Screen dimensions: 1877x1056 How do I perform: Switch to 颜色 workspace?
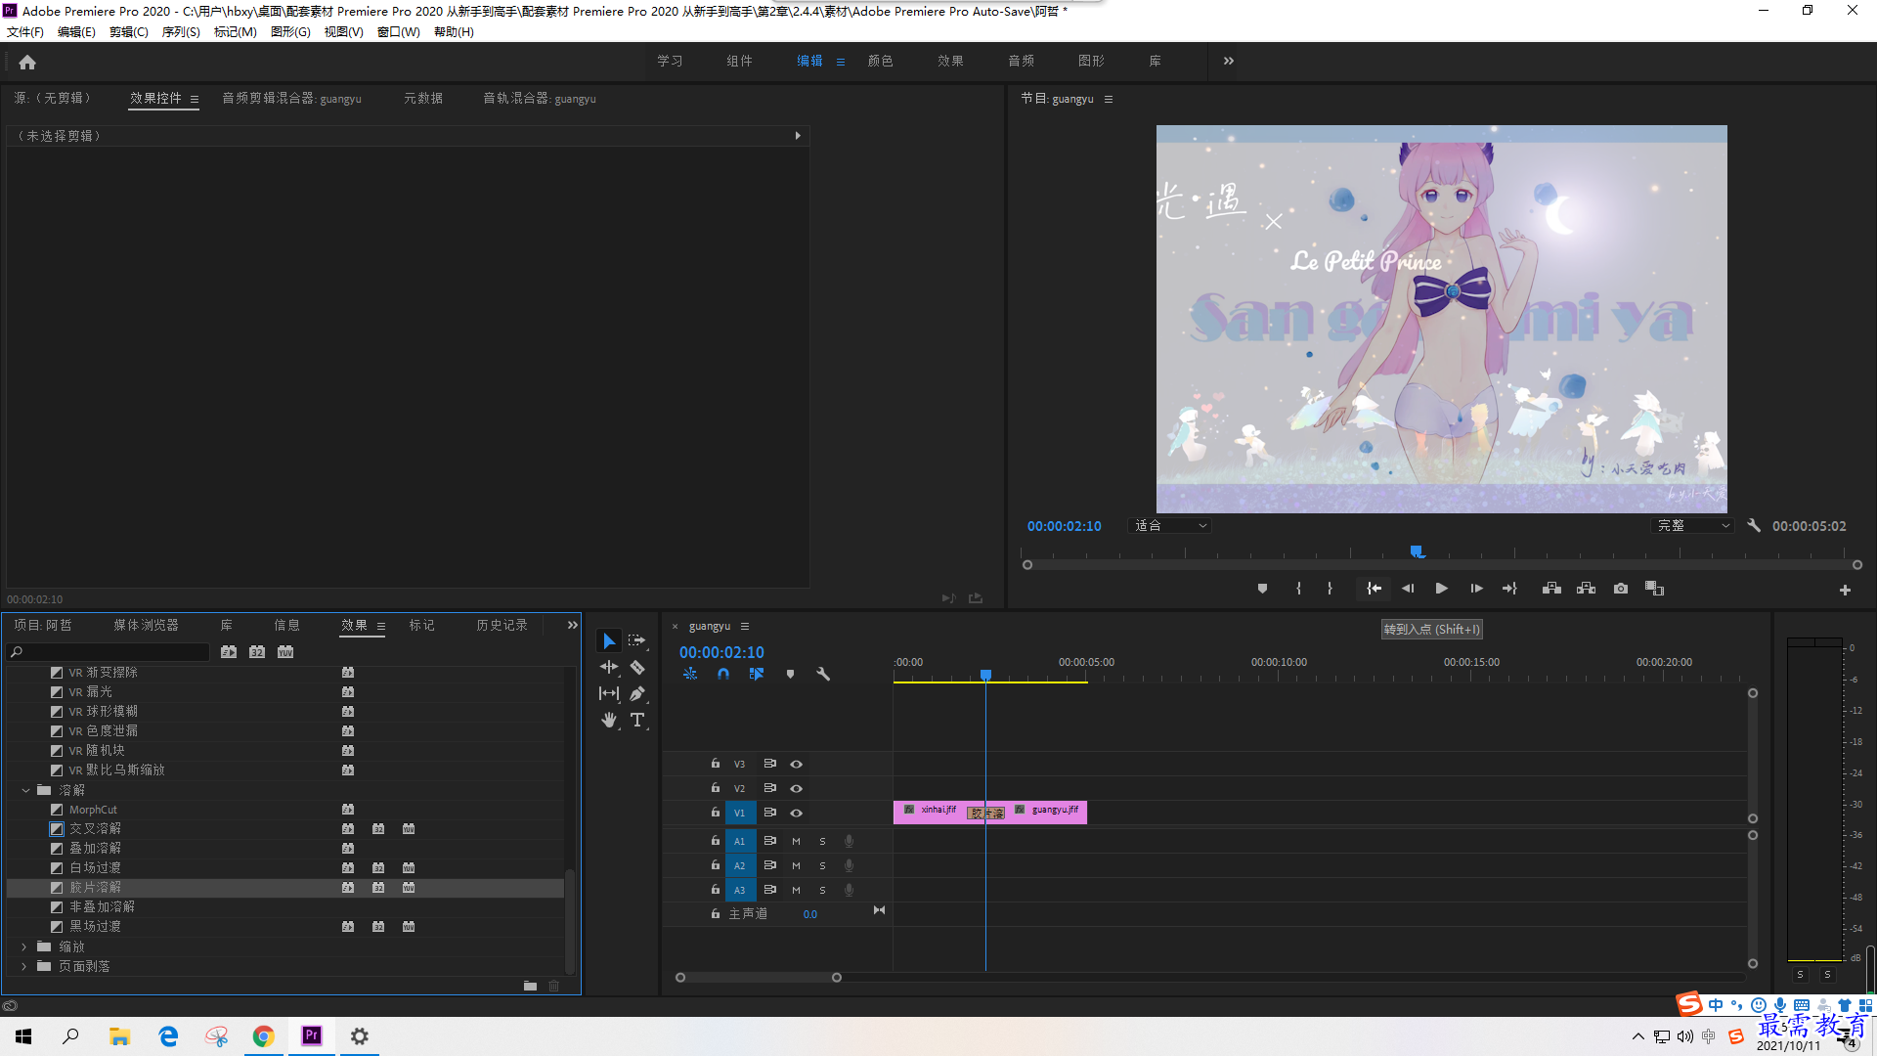880,61
